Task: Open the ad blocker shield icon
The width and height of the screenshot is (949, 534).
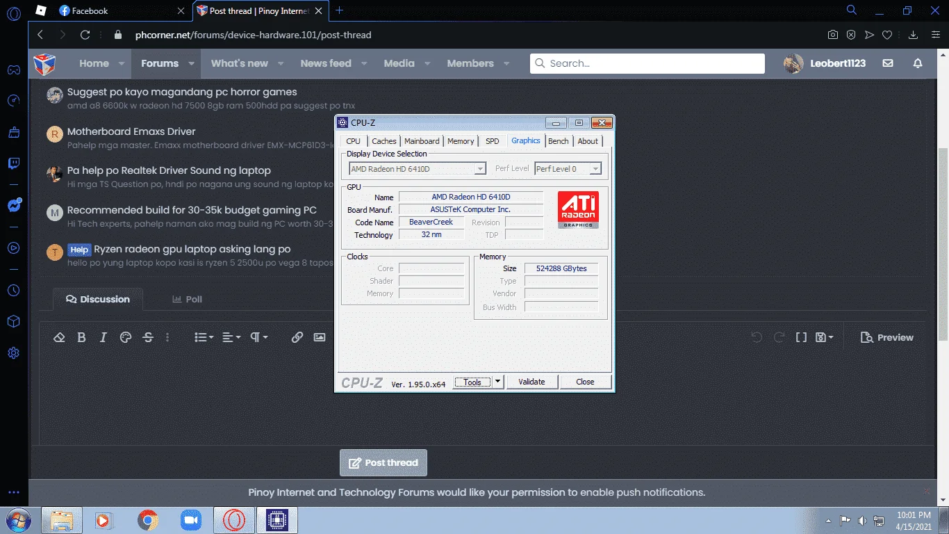Action: click(x=851, y=35)
